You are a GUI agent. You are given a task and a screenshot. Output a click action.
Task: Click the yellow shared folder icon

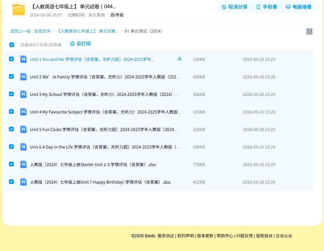(19, 10)
